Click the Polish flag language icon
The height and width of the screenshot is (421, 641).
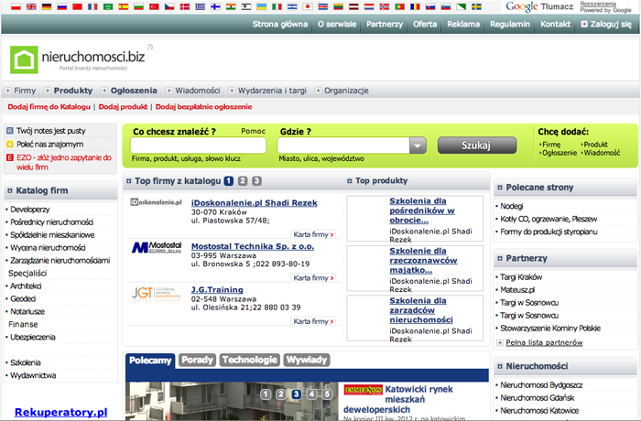tap(16, 6)
